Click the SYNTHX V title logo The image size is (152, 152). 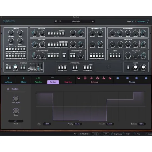(x=9, y=21)
